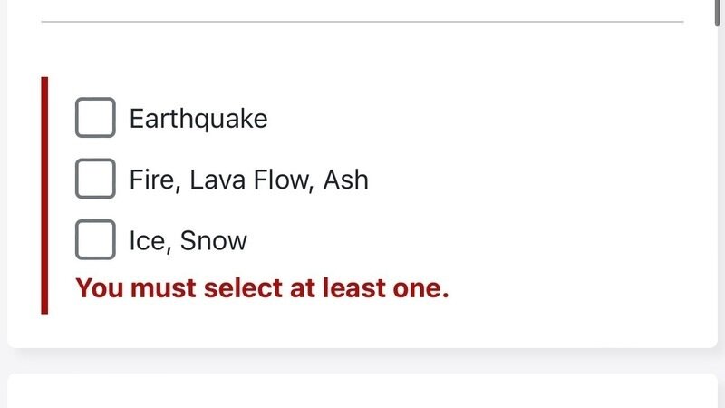Click the word "Ash" in the label
The image size is (725, 408).
click(x=346, y=180)
